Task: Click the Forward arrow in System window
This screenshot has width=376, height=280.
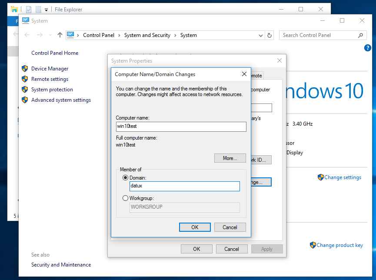Action: pos(40,35)
